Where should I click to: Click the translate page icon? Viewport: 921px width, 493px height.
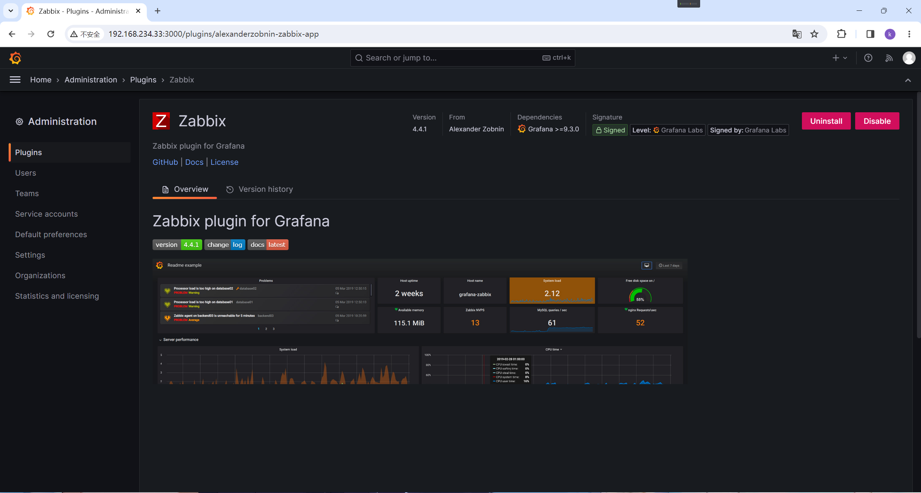(797, 34)
